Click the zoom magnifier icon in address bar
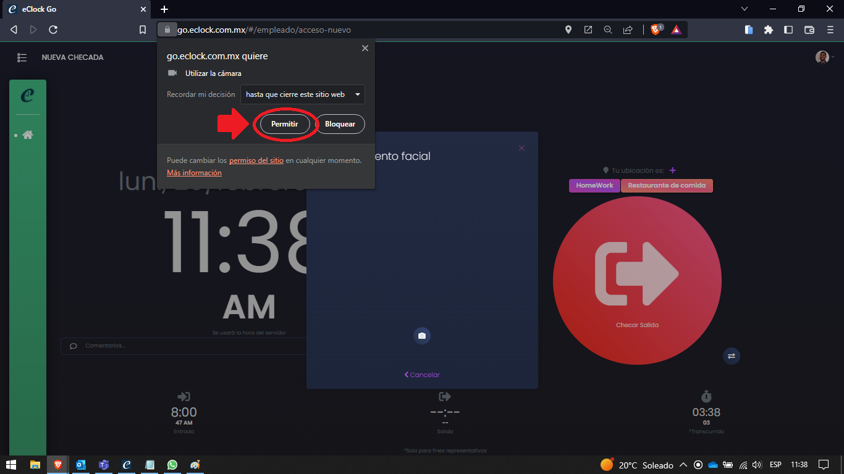 608,30
